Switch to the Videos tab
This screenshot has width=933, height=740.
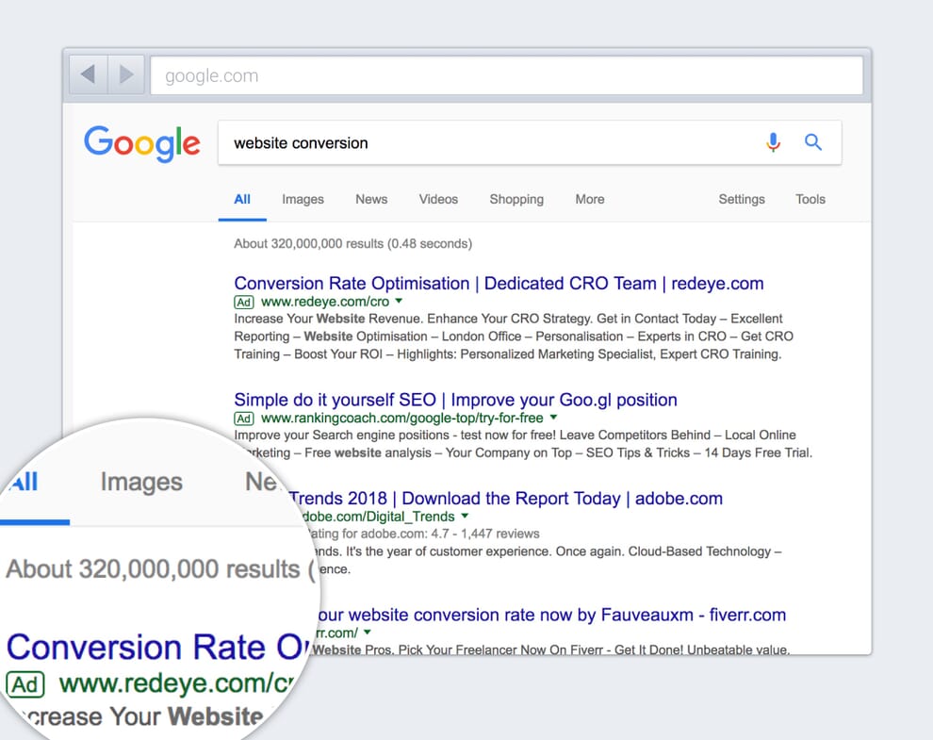438,200
